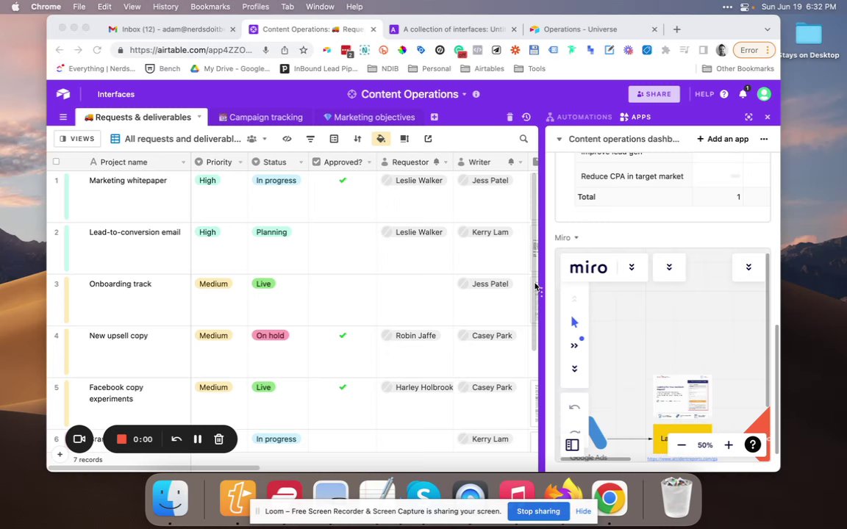Open the row height icon
This screenshot has height=529, width=847.
404,139
